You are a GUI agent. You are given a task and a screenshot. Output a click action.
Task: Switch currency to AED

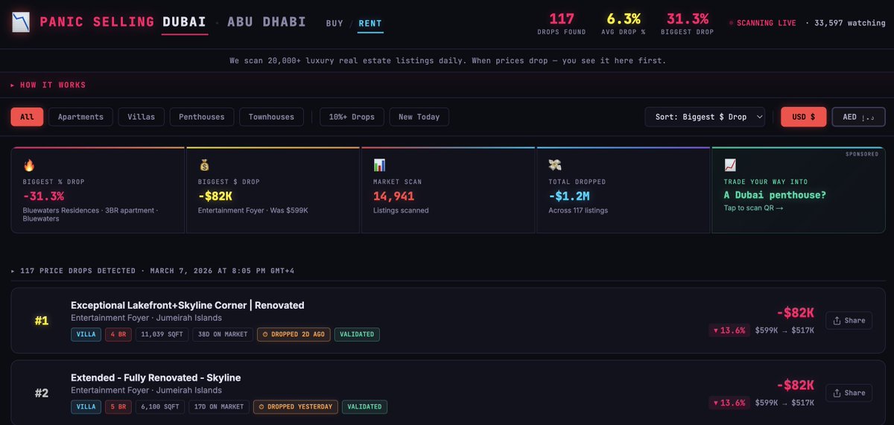(858, 117)
